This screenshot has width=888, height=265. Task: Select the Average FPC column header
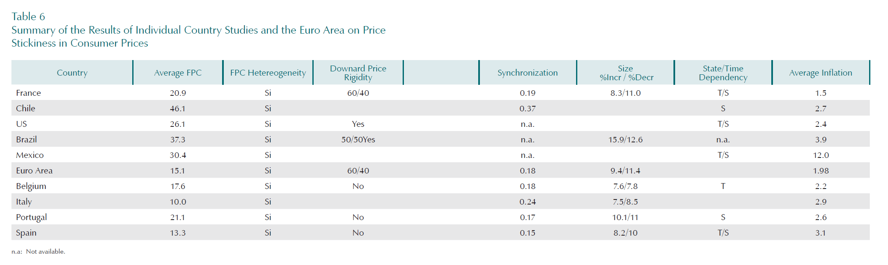pos(178,73)
